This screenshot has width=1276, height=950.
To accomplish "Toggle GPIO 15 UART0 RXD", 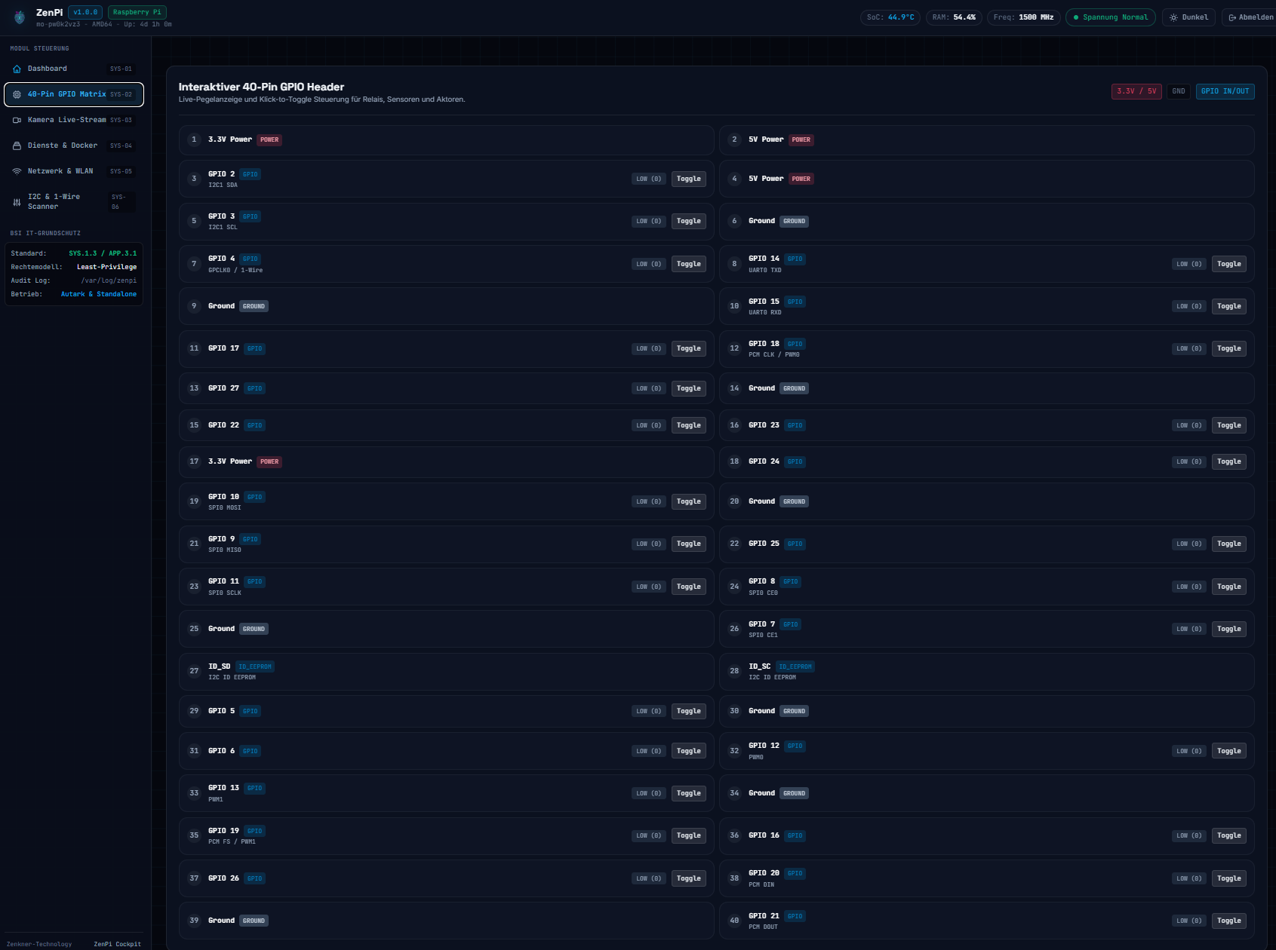I will click(1229, 306).
